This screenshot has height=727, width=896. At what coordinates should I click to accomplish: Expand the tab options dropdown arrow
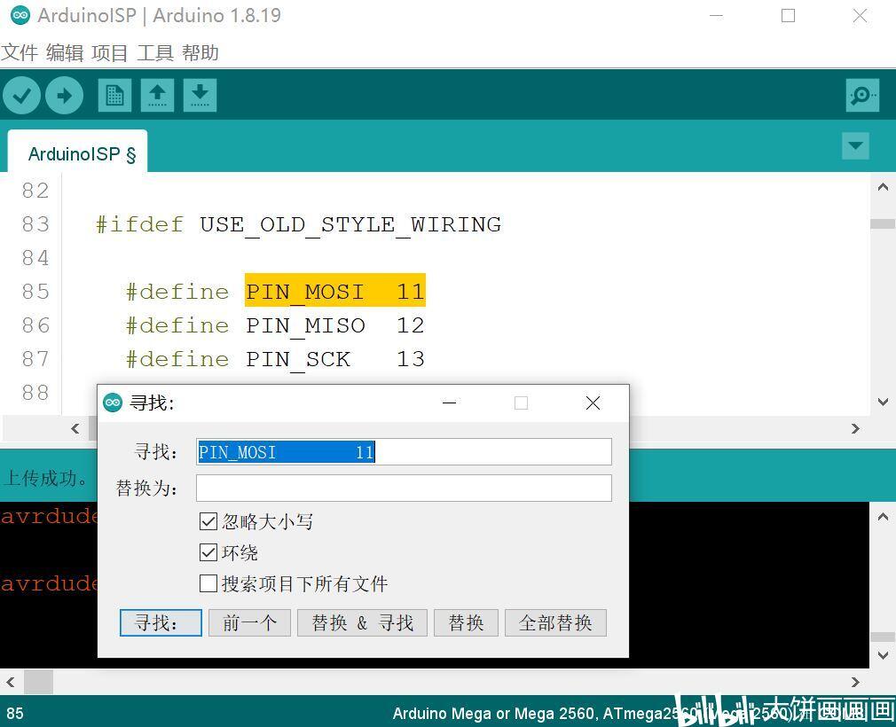[x=855, y=145]
